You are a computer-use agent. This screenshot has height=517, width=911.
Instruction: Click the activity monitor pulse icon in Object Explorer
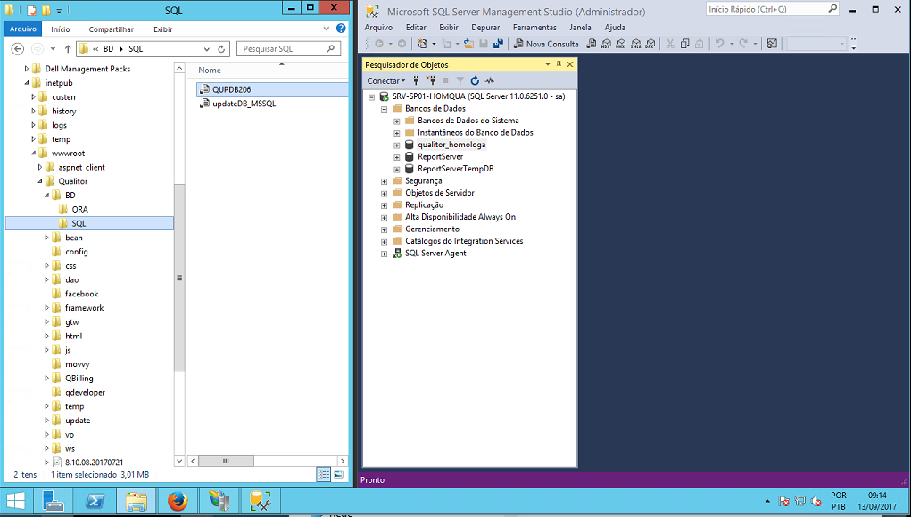pyautogui.click(x=489, y=81)
